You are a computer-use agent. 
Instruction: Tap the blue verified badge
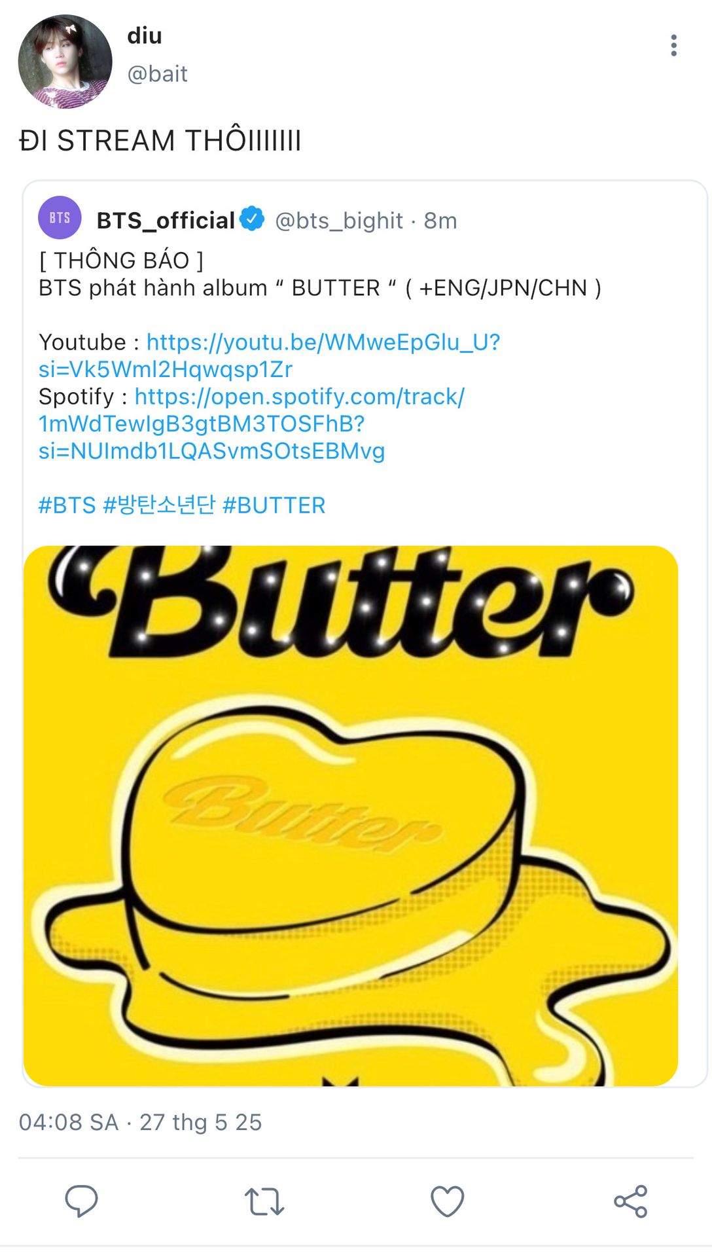pyautogui.click(x=252, y=219)
